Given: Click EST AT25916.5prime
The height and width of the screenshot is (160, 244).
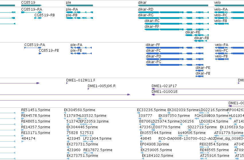Looking at the screenshot, I should pyautogui.click(x=203, y=159).
